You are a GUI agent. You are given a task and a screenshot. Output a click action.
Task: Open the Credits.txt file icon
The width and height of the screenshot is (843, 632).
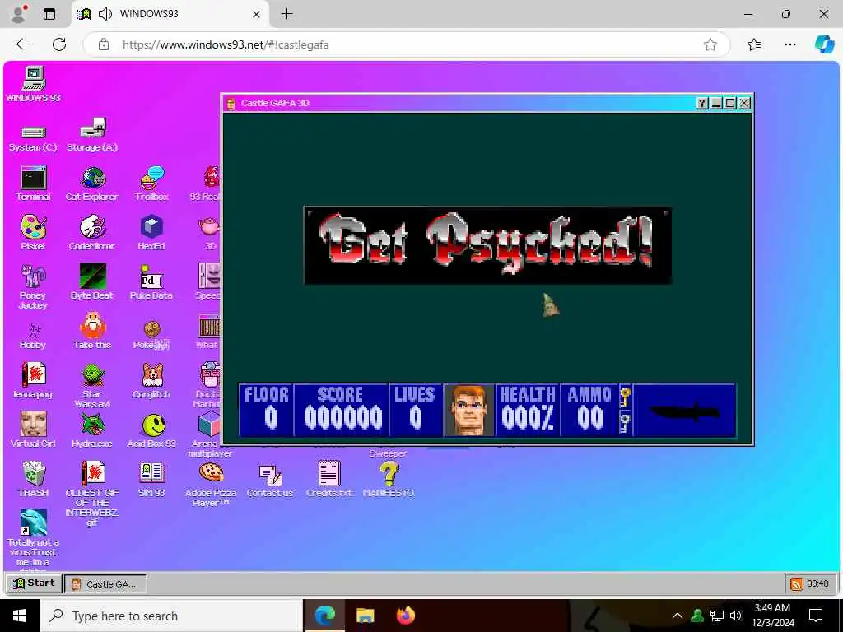pos(329,479)
